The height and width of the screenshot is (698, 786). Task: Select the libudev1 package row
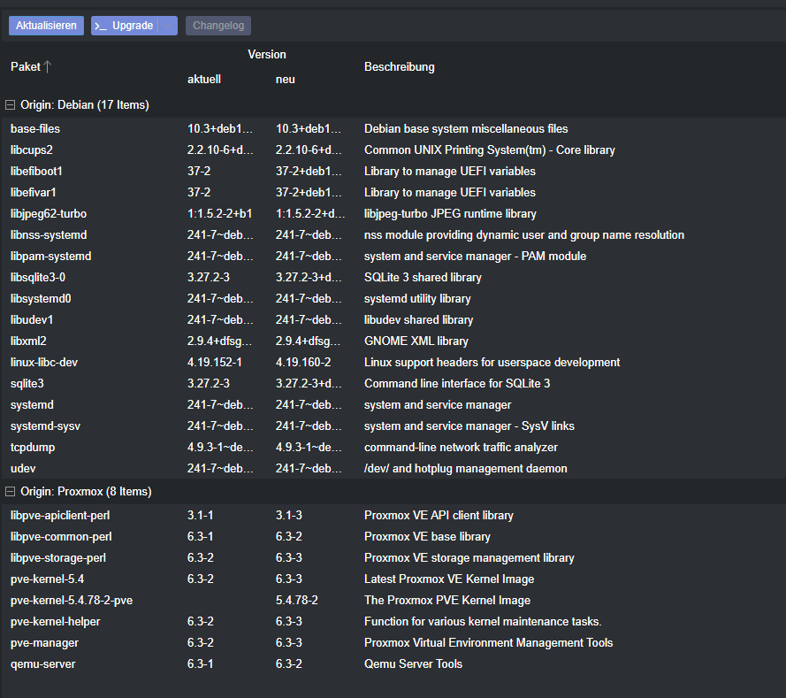pos(393,320)
